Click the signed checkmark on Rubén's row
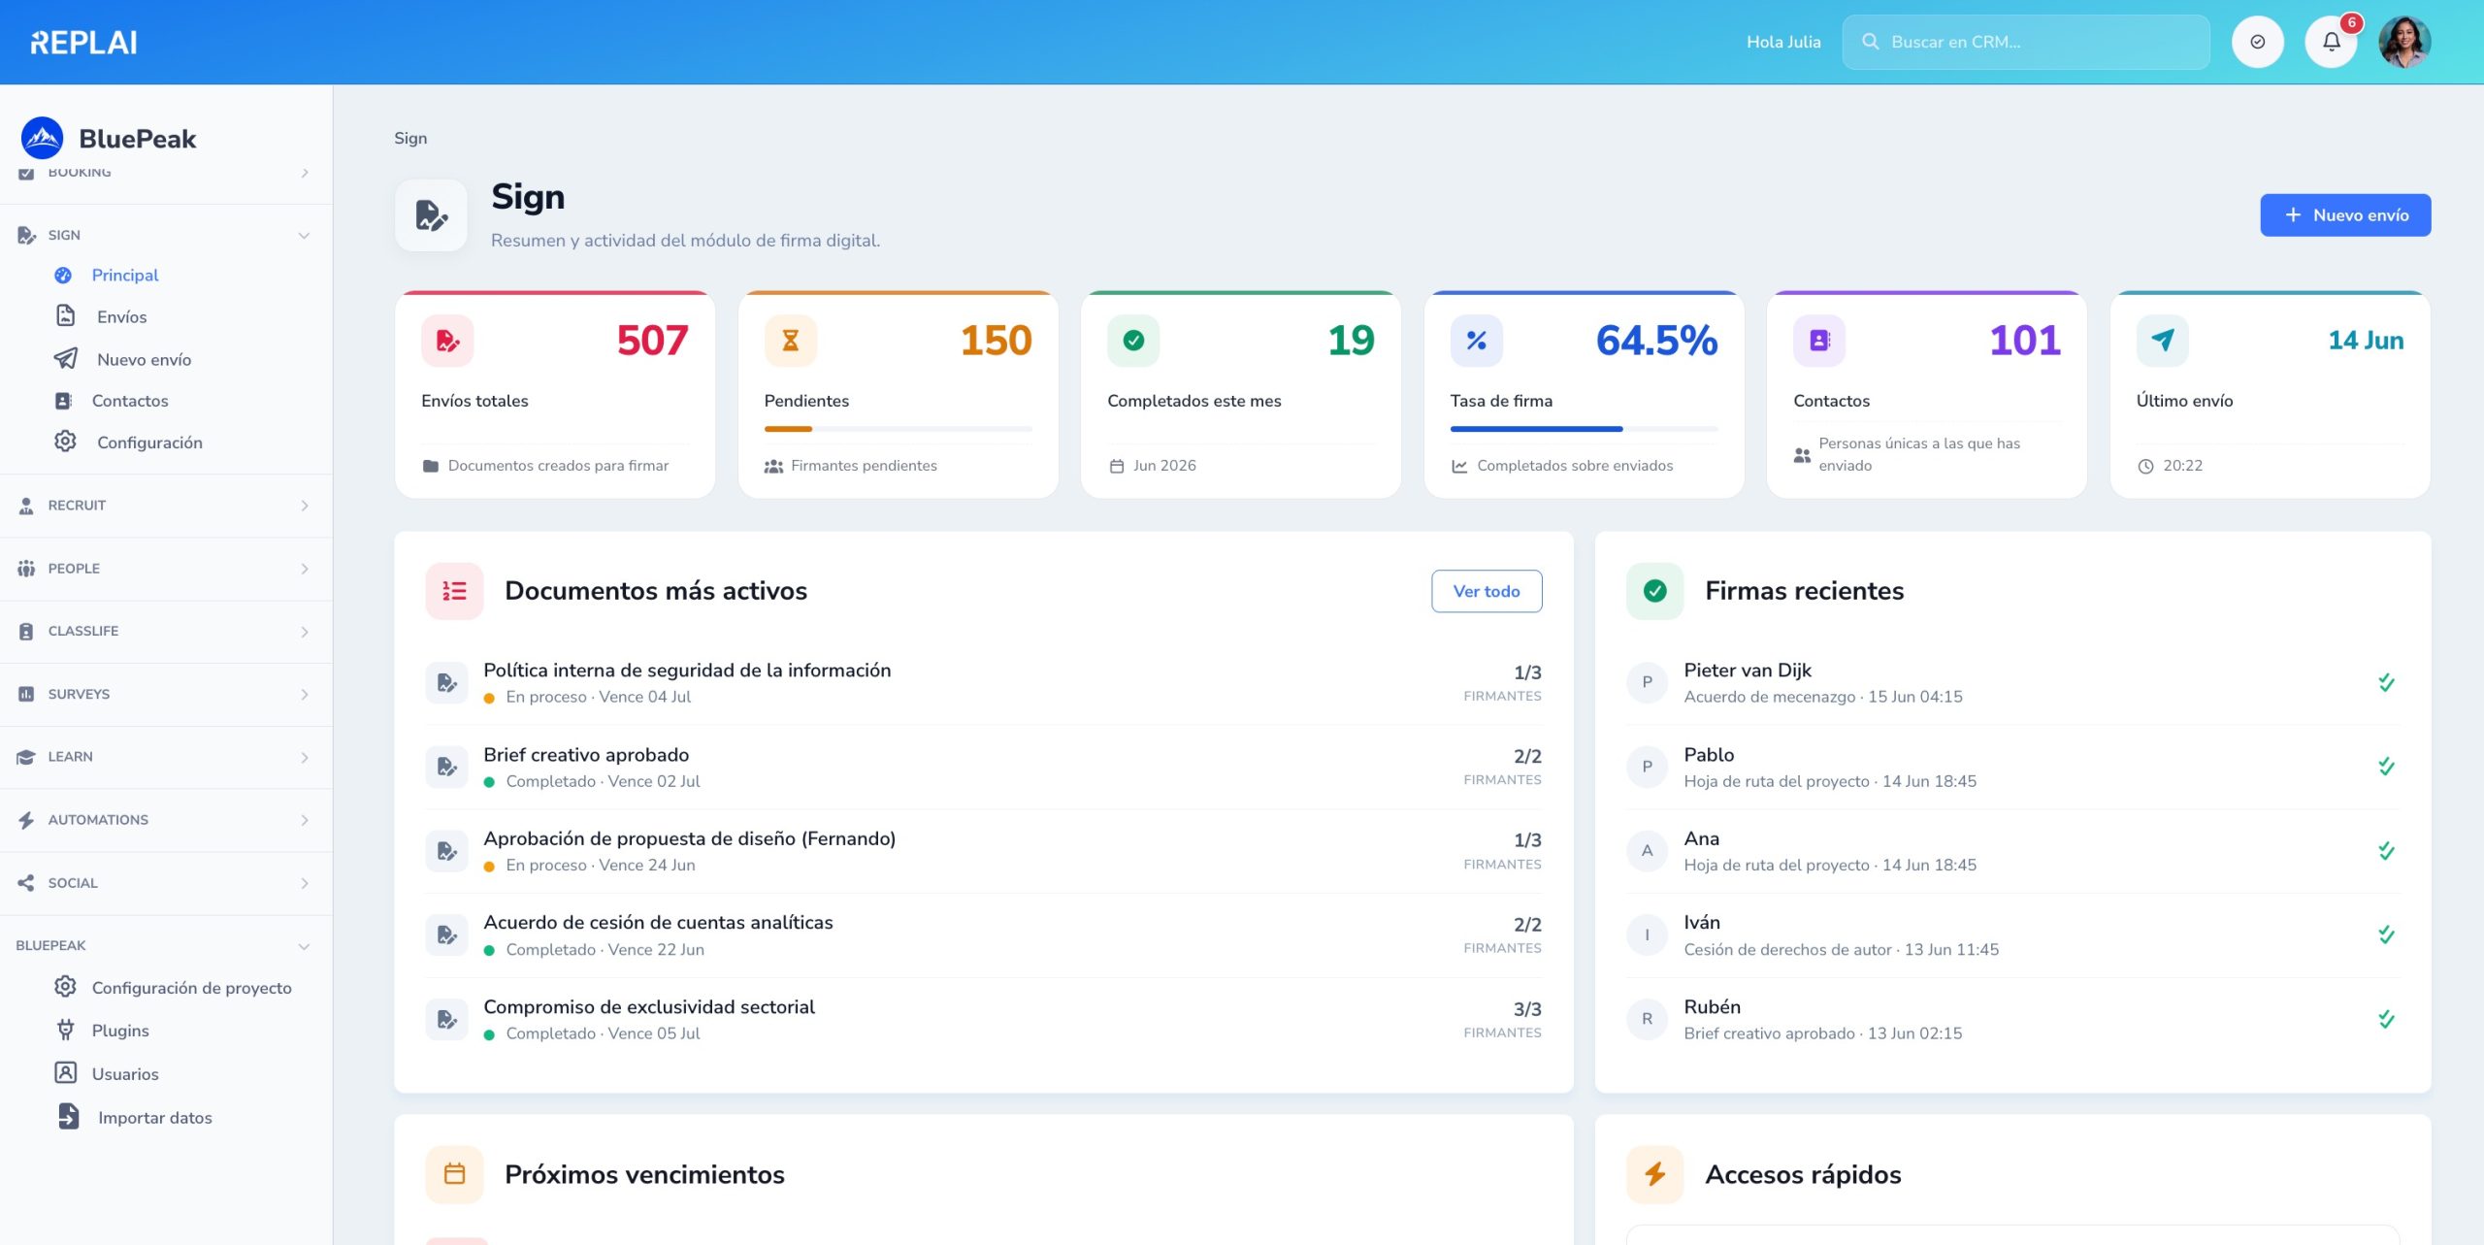Screen dimensions: 2484x1245 [x=2386, y=1019]
